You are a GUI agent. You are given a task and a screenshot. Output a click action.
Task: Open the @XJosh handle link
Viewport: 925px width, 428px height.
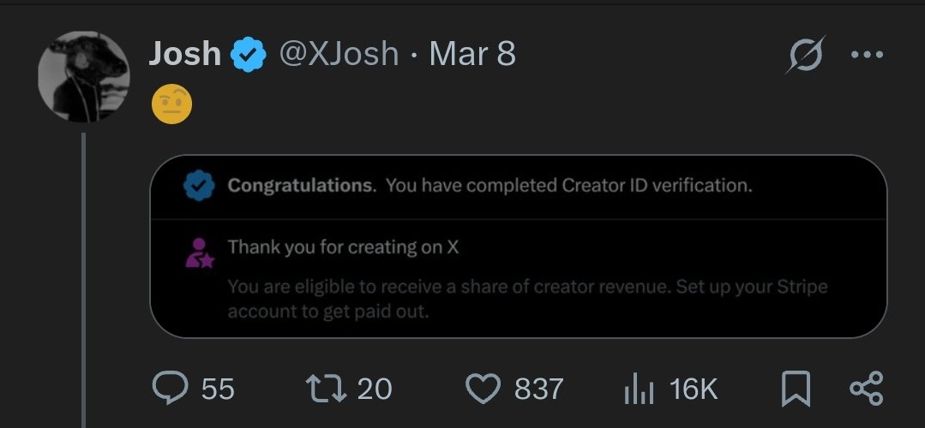point(339,55)
